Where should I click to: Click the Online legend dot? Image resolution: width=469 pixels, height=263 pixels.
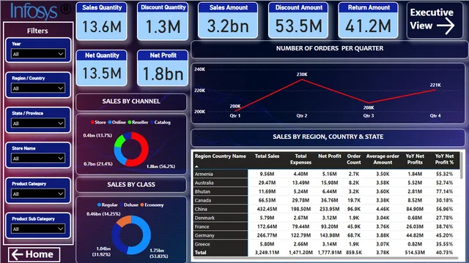(110, 122)
